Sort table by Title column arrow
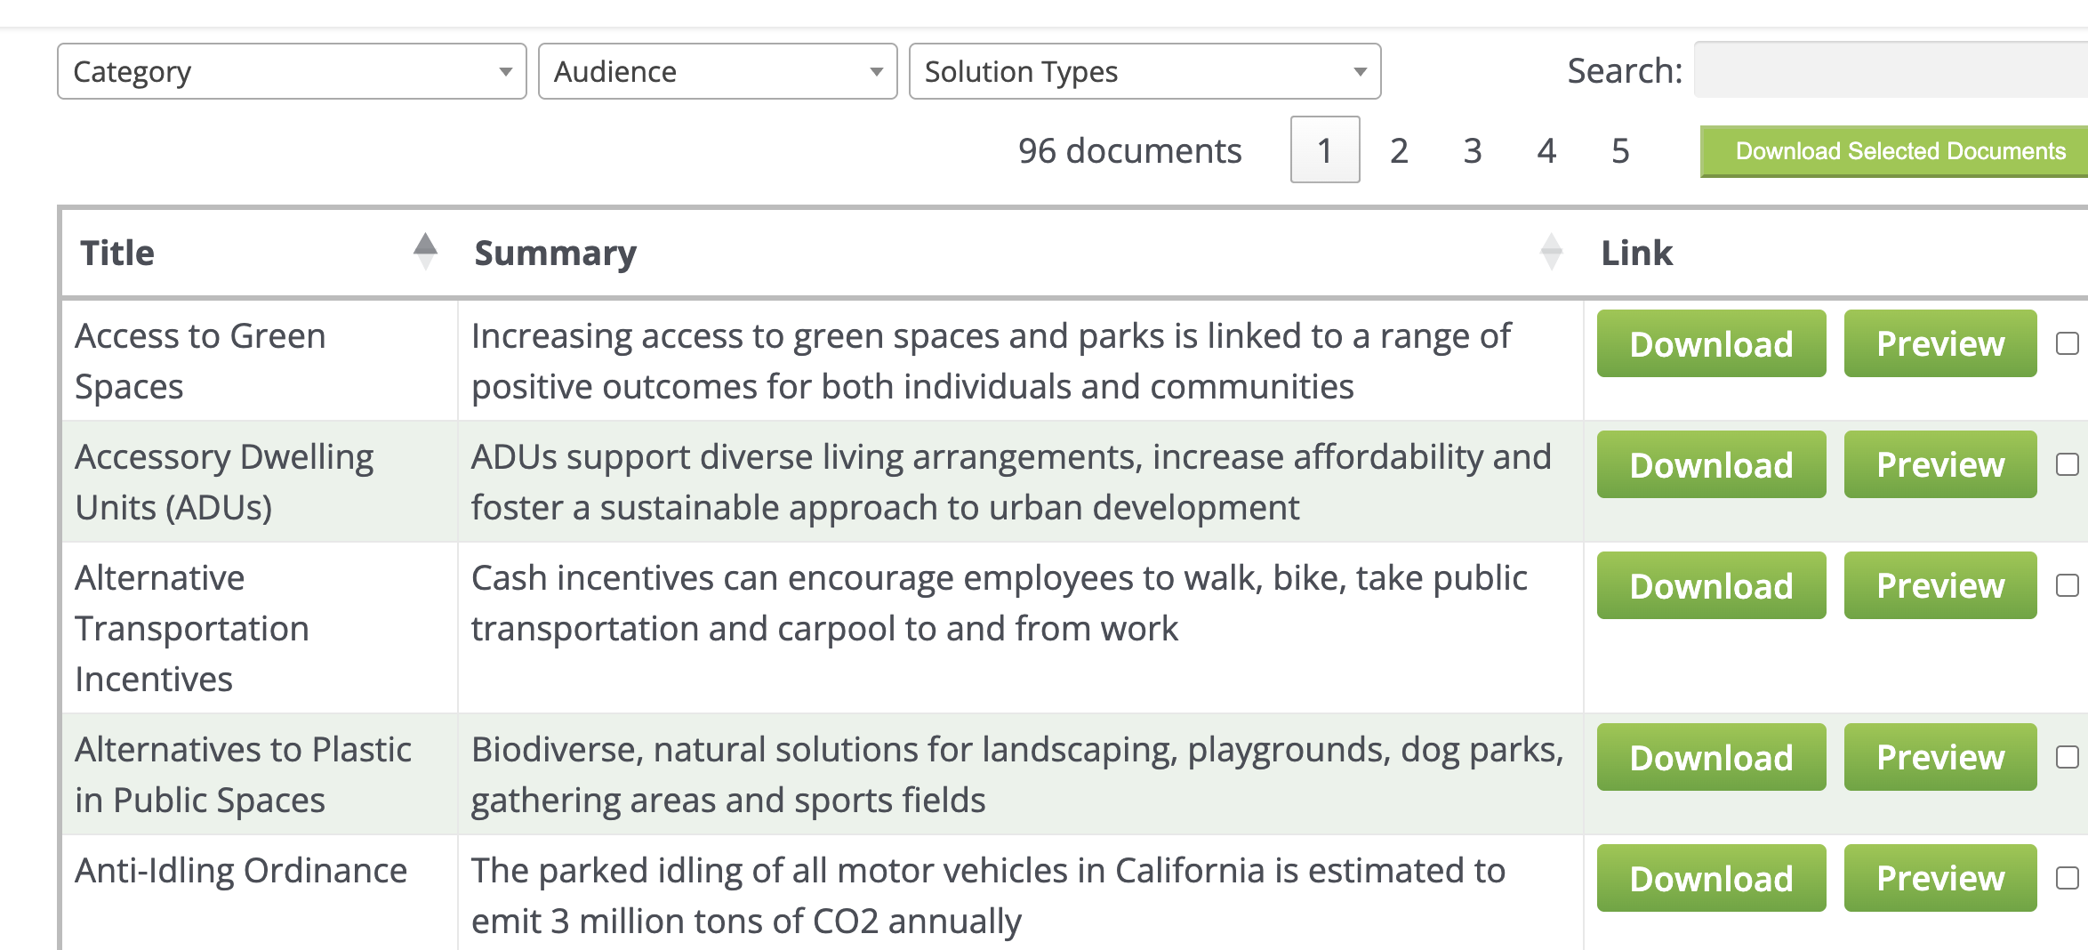 [x=425, y=252]
